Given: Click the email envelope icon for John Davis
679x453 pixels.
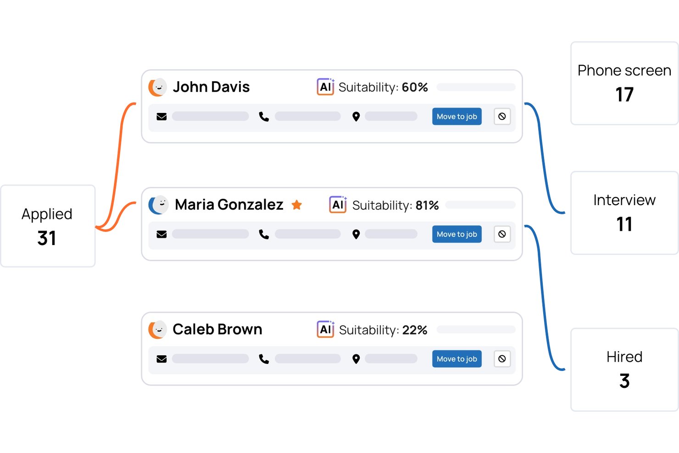Looking at the screenshot, I should pyautogui.click(x=161, y=117).
